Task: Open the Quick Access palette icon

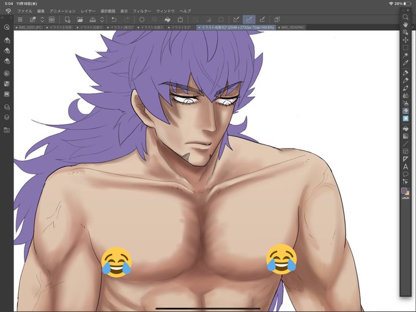Action: coord(7,27)
